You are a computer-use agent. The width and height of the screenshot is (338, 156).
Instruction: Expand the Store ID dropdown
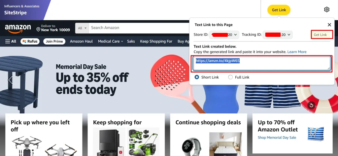(x=224, y=35)
